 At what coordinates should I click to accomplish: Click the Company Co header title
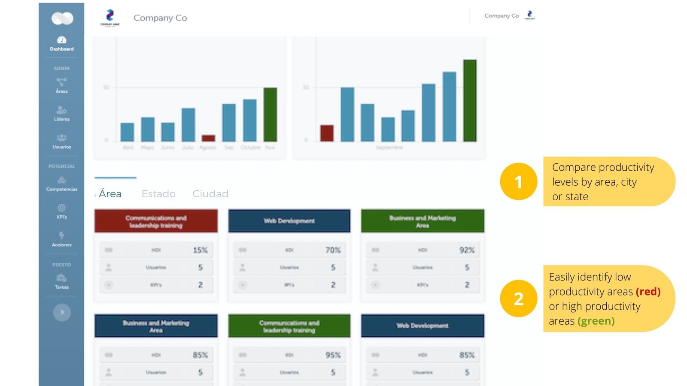[x=160, y=18]
